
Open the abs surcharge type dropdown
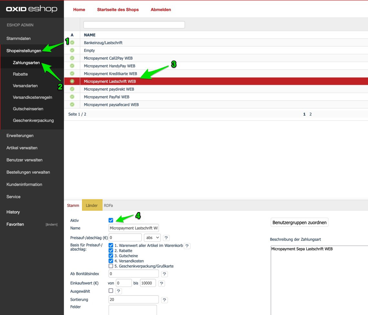(152, 238)
